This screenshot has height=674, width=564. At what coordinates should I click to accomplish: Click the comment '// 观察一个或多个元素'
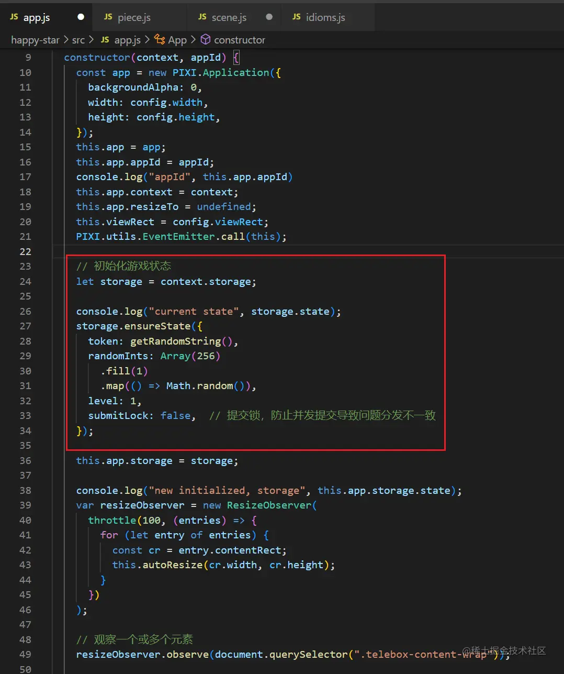134,639
